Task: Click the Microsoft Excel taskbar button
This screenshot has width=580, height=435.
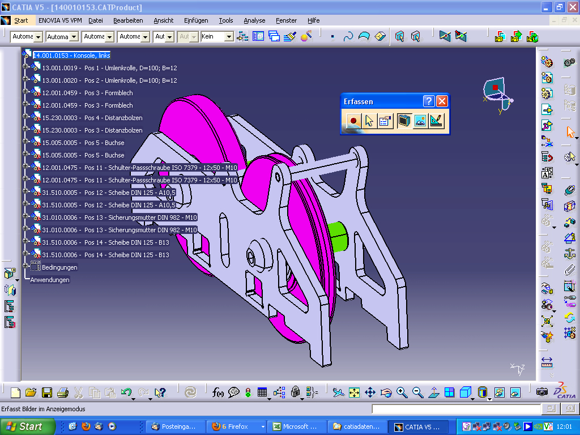Action: [x=297, y=427]
